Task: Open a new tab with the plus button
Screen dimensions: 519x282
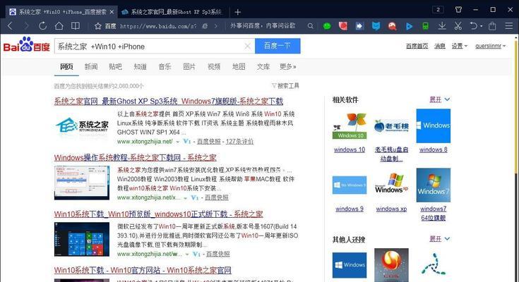Action: (238, 12)
